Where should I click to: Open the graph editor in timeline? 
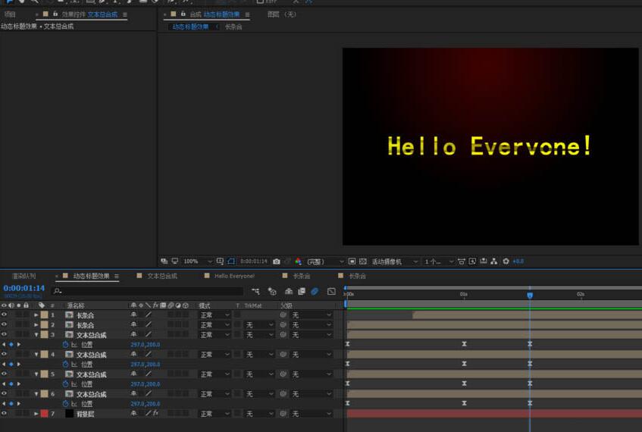[x=331, y=292]
